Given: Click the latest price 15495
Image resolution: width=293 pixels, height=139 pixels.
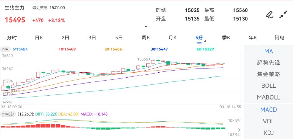Looking at the screenshot, I should pos(15,20).
